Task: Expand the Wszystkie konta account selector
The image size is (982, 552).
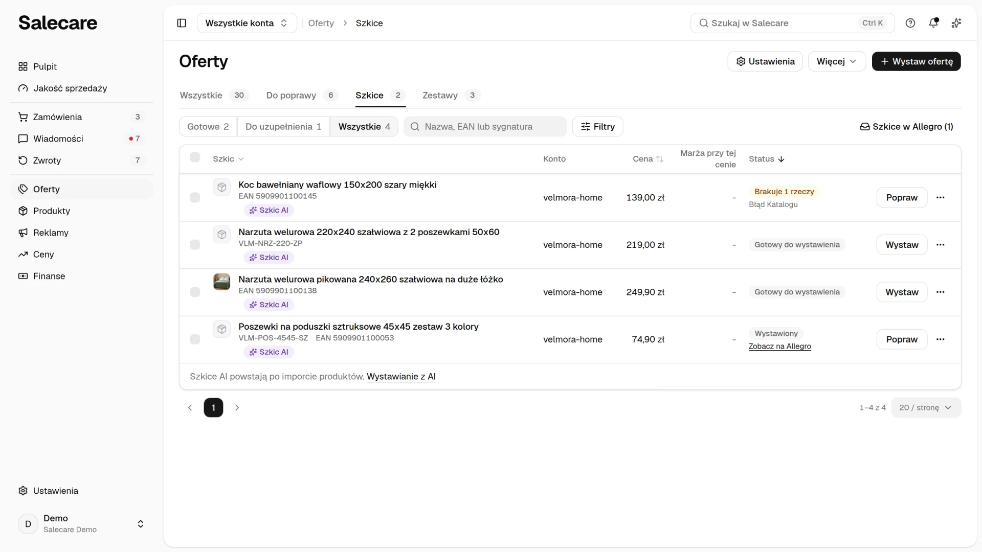Action: pyautogui.click(x=247, y=23)
